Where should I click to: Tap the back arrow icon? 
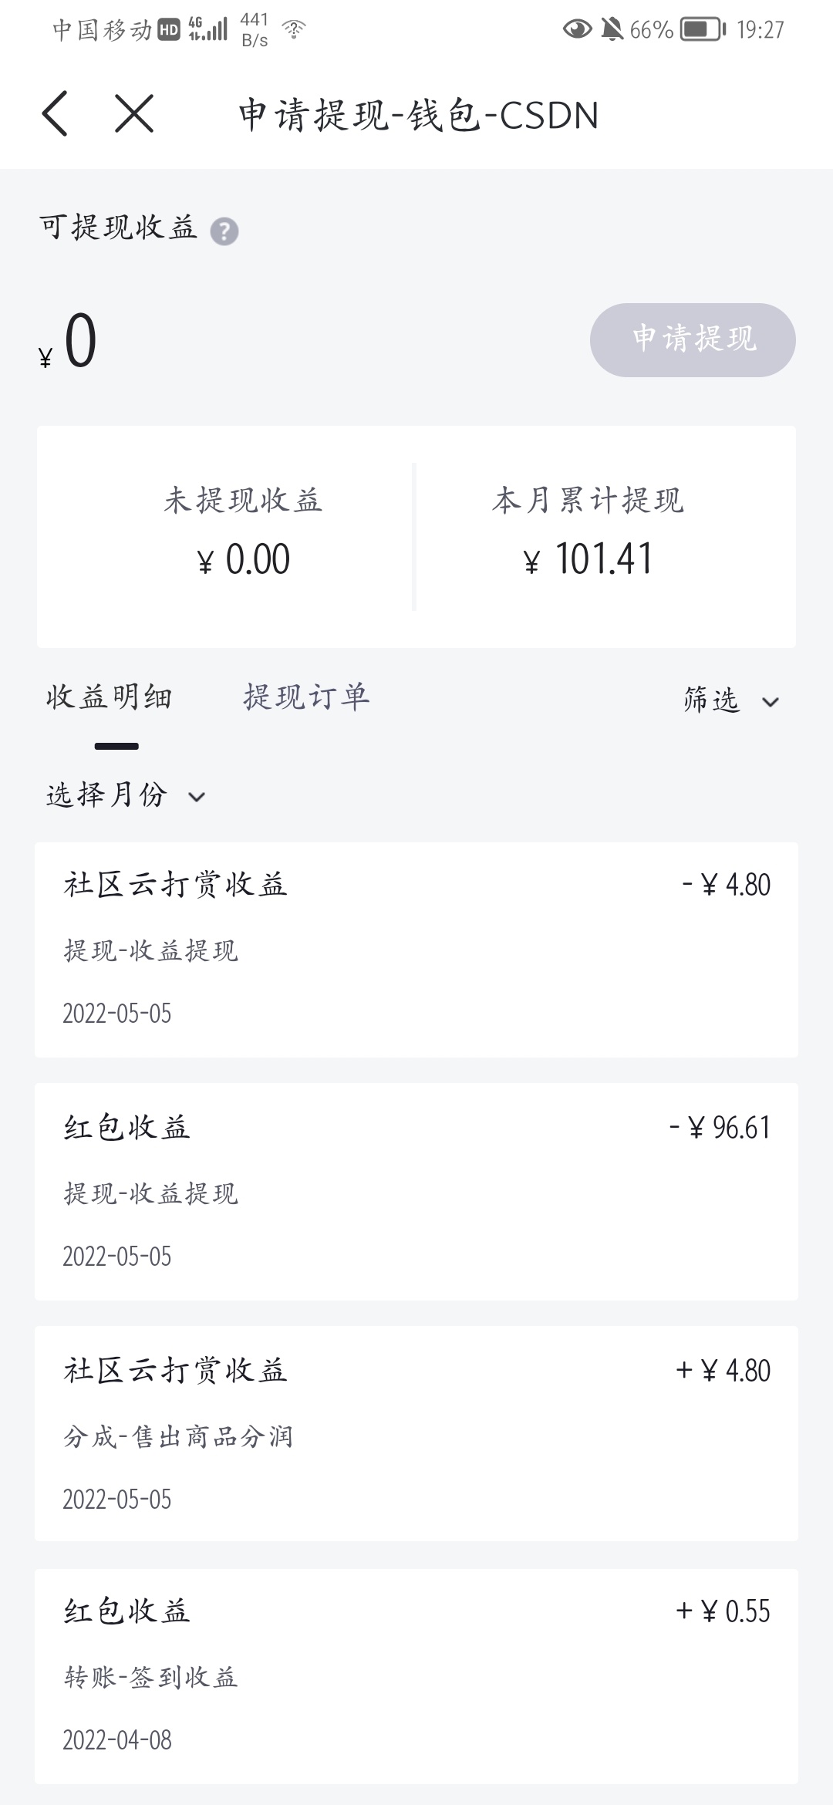(x=56, y=114)
